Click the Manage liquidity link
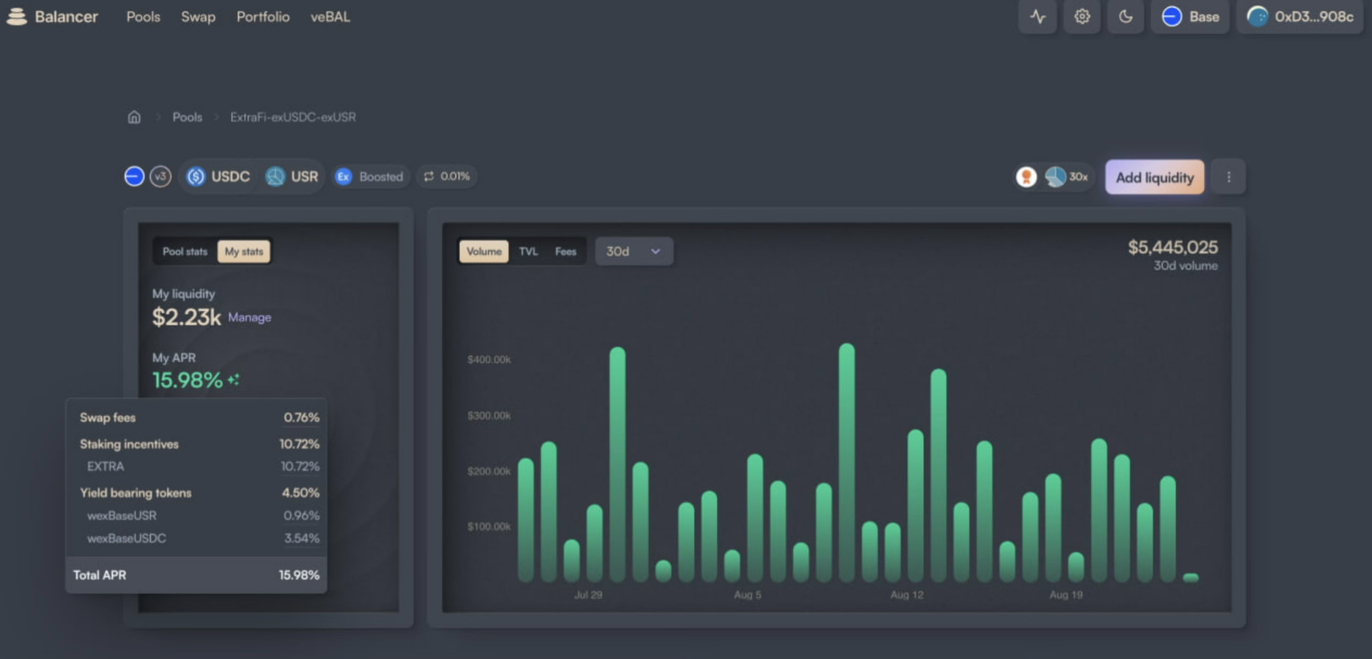The image size is (1372, 659). [x=249, y=317]
